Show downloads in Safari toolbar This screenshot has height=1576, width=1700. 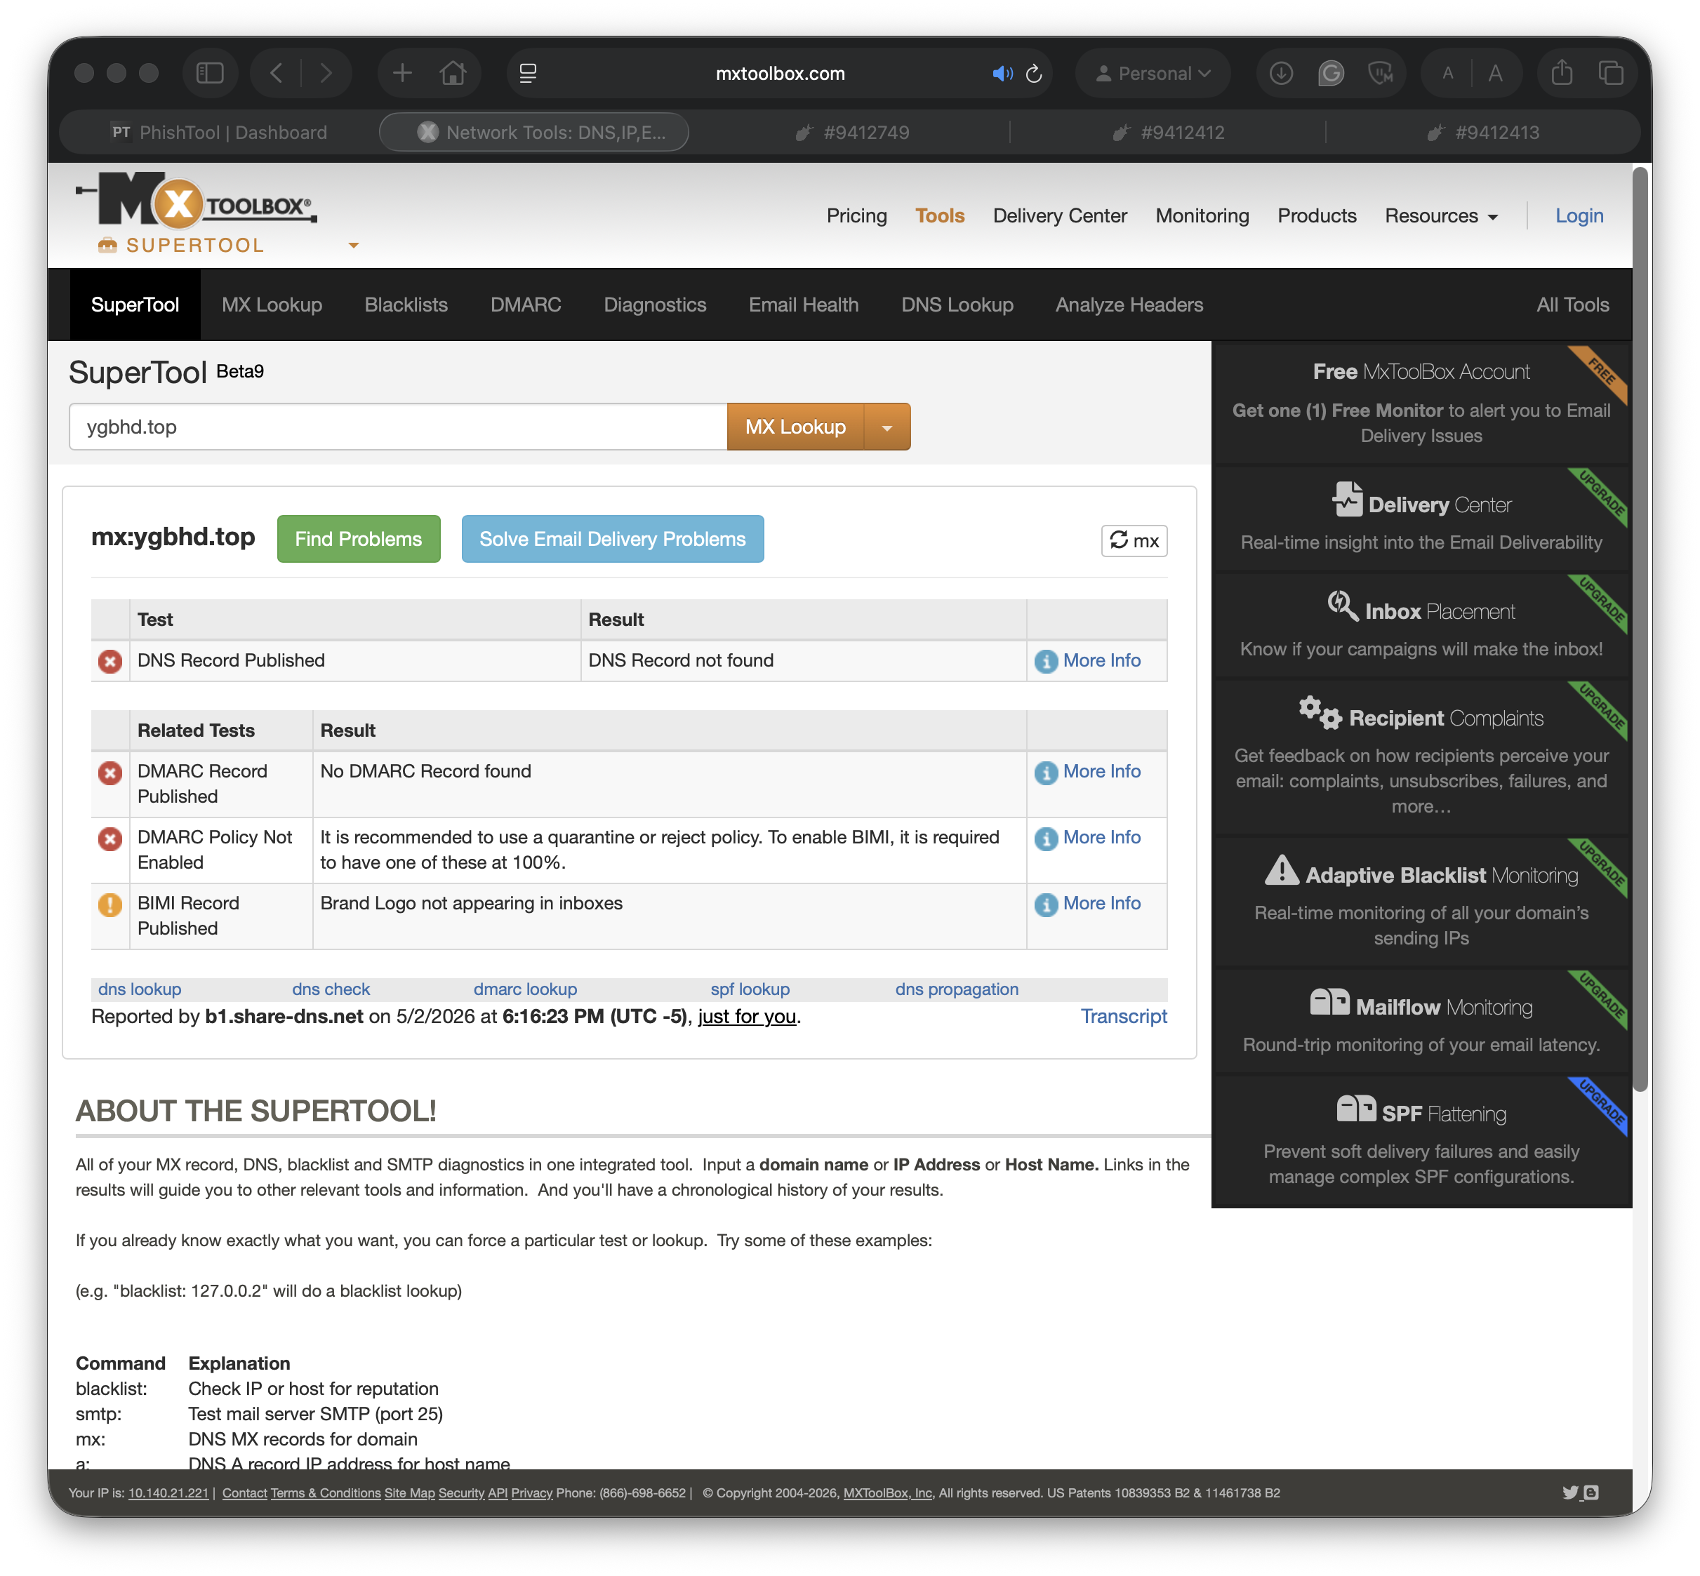click(1281, 74)
